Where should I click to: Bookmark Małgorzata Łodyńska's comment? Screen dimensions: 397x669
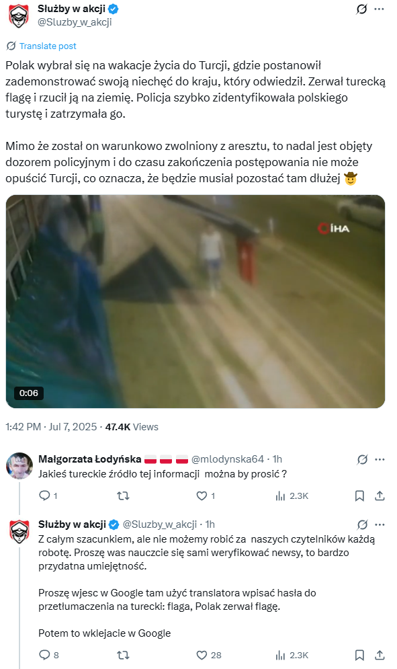pyautogui.click(x=359, y=496)
